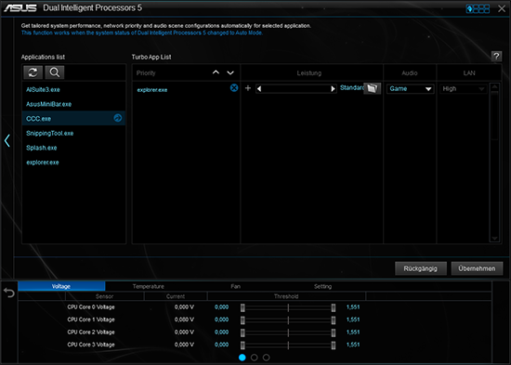The height and width of the screenshot is (365, 511).
Task: Click the view mode icon in title bar
Action: pyautogui.click(x=478, y=8)
